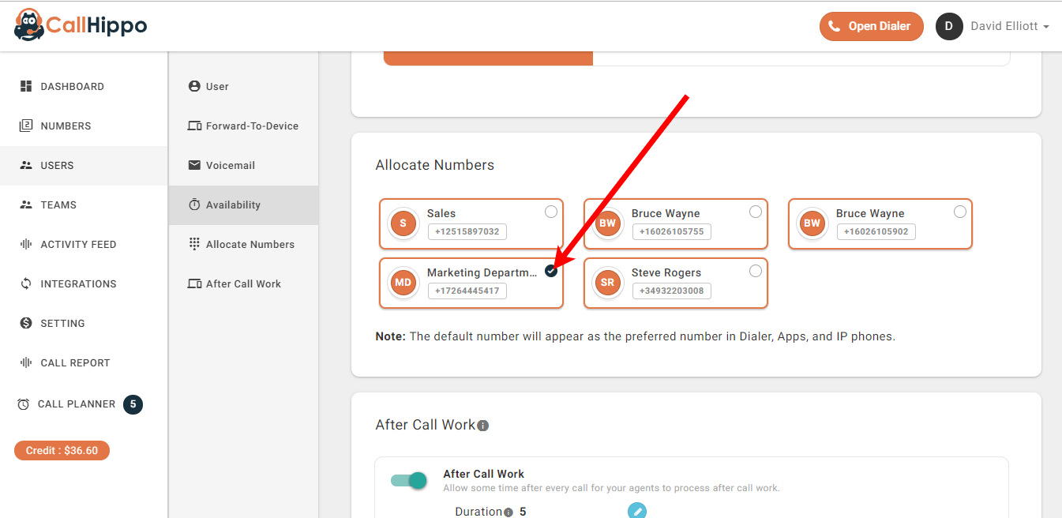Click the Integrations sync icon
The width and height of the screenshot is (1062, 518).
[x=26, y=283]
